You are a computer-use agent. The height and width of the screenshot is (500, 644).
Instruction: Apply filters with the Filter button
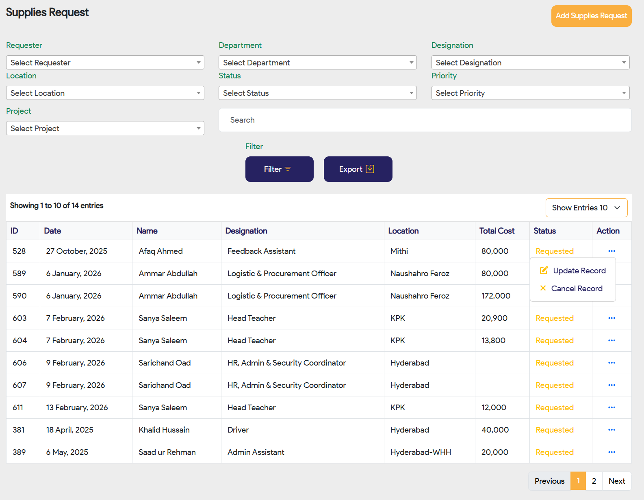coord(279,169)
